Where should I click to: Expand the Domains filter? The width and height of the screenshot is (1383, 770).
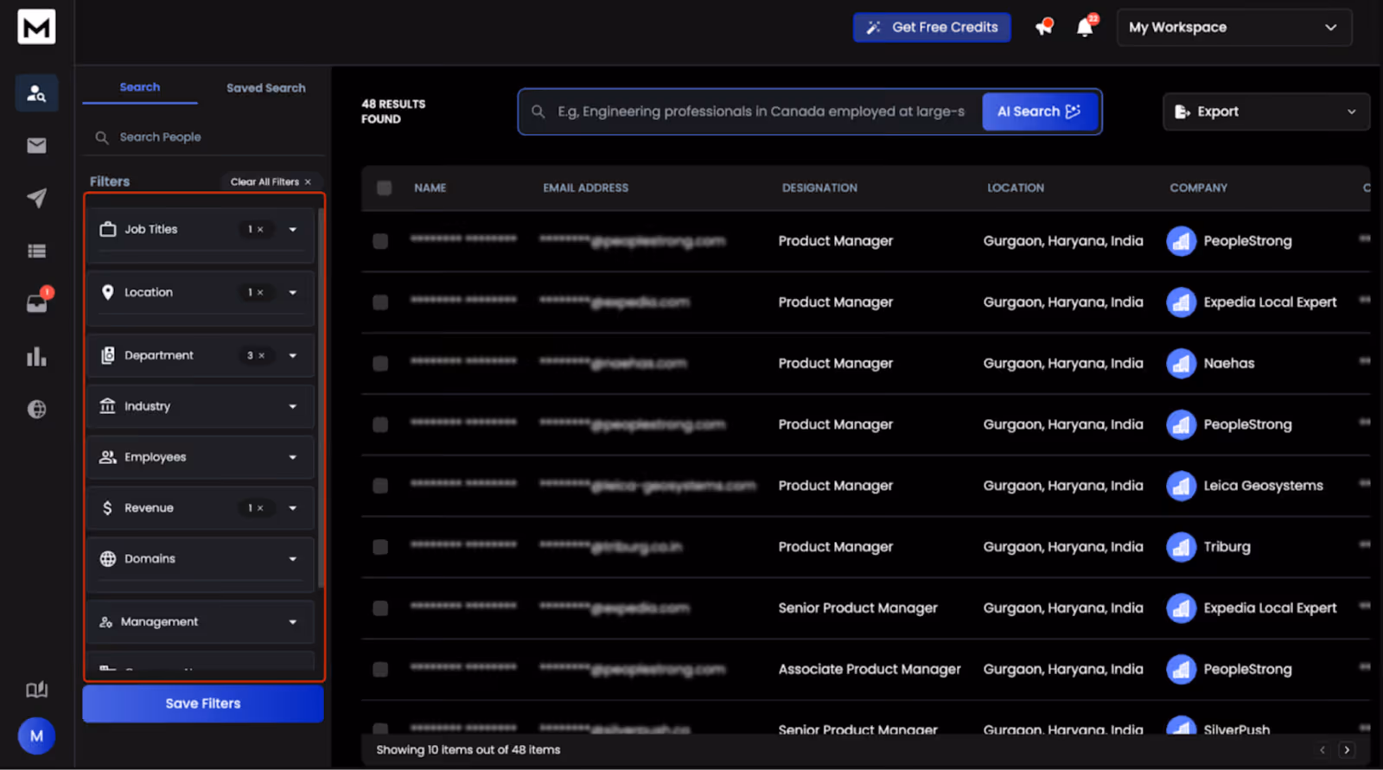click(x=293, y=559)
